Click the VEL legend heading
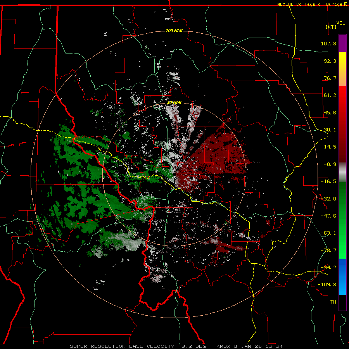 (x=341, y=23)
